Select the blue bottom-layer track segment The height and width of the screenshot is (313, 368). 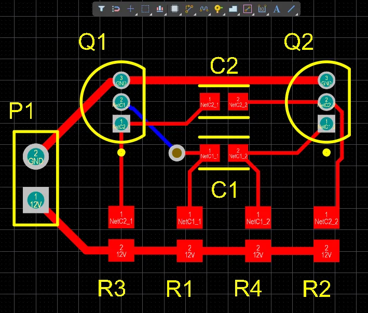[x=151, y=126]
